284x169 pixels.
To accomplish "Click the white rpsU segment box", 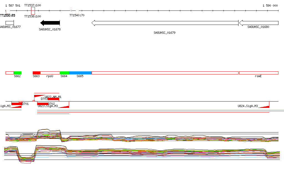I will click(50, 73).
